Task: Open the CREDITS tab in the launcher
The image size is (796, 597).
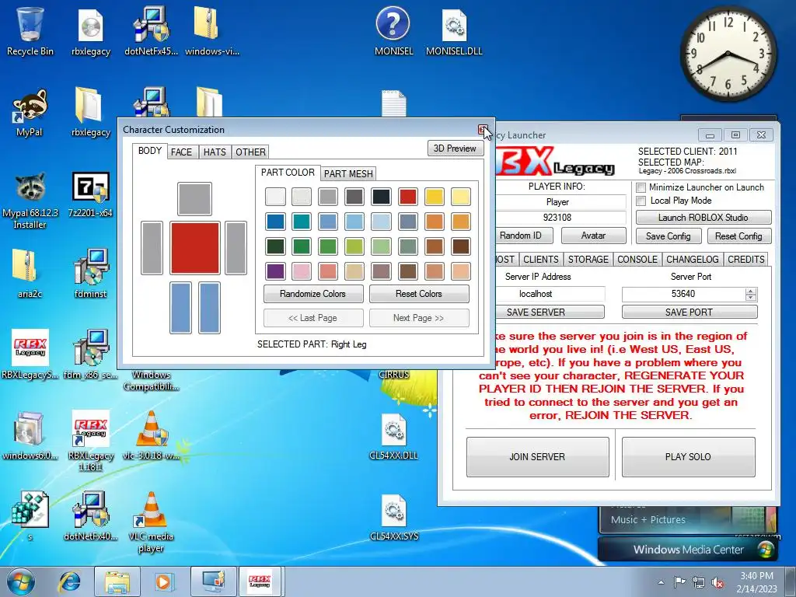Action: point(745,260)
